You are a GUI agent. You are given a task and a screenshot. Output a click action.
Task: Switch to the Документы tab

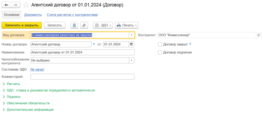click(33, 15)
